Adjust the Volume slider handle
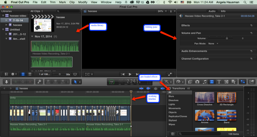Image resolution: width=257 pixels, height=137 pixels. click(x=227, y=38)
